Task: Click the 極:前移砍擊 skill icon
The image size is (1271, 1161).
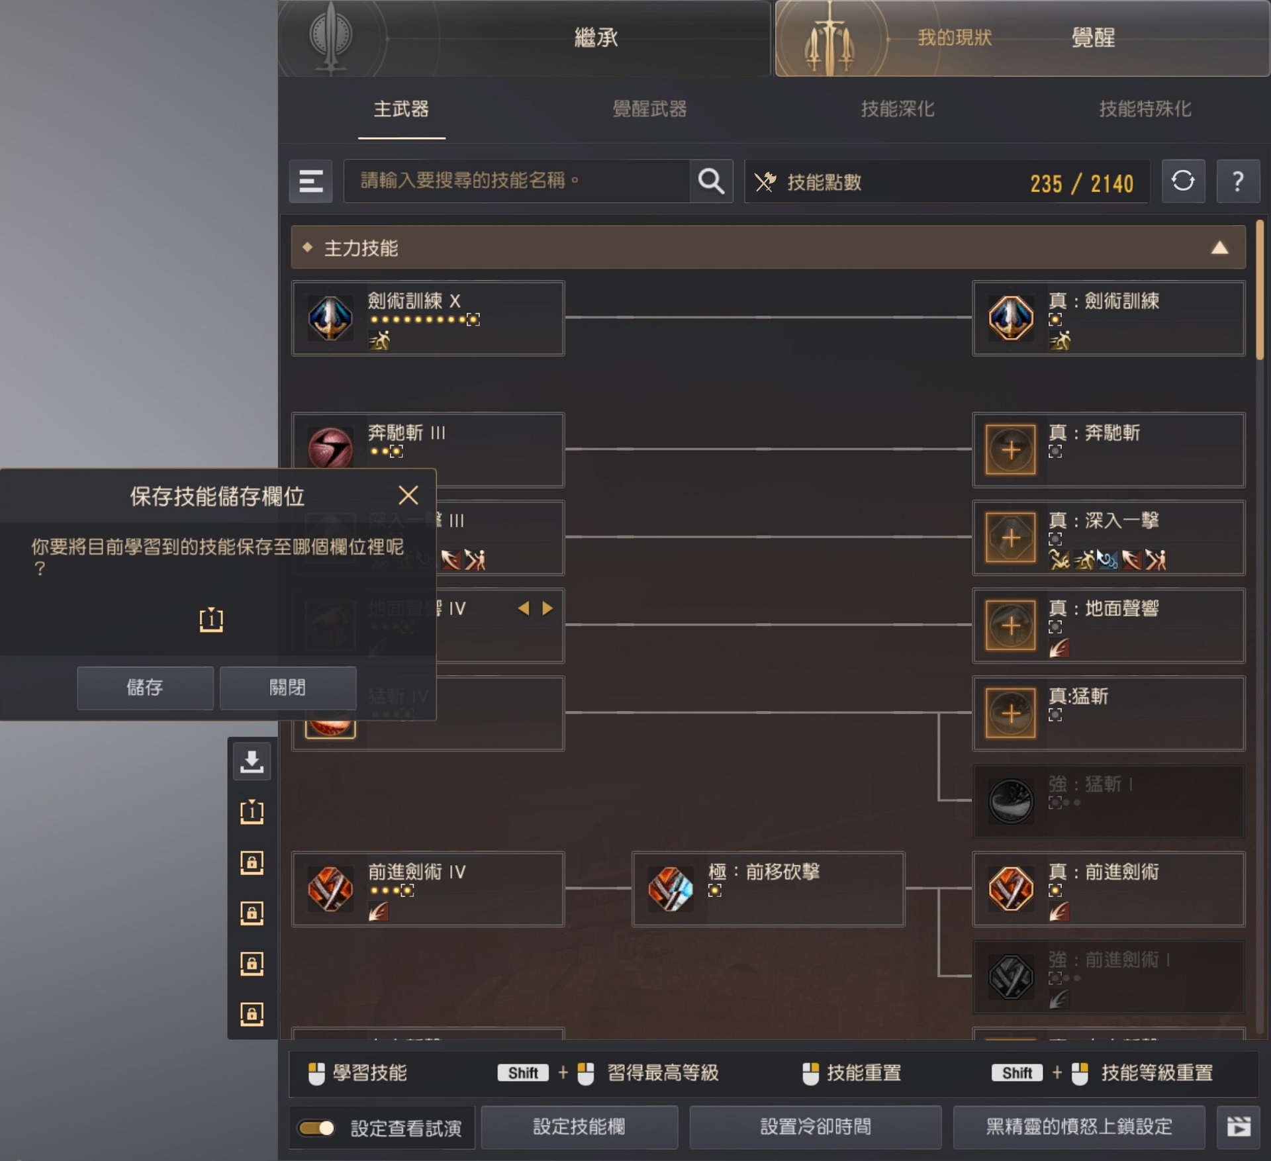Action: [x=670, y=889]
